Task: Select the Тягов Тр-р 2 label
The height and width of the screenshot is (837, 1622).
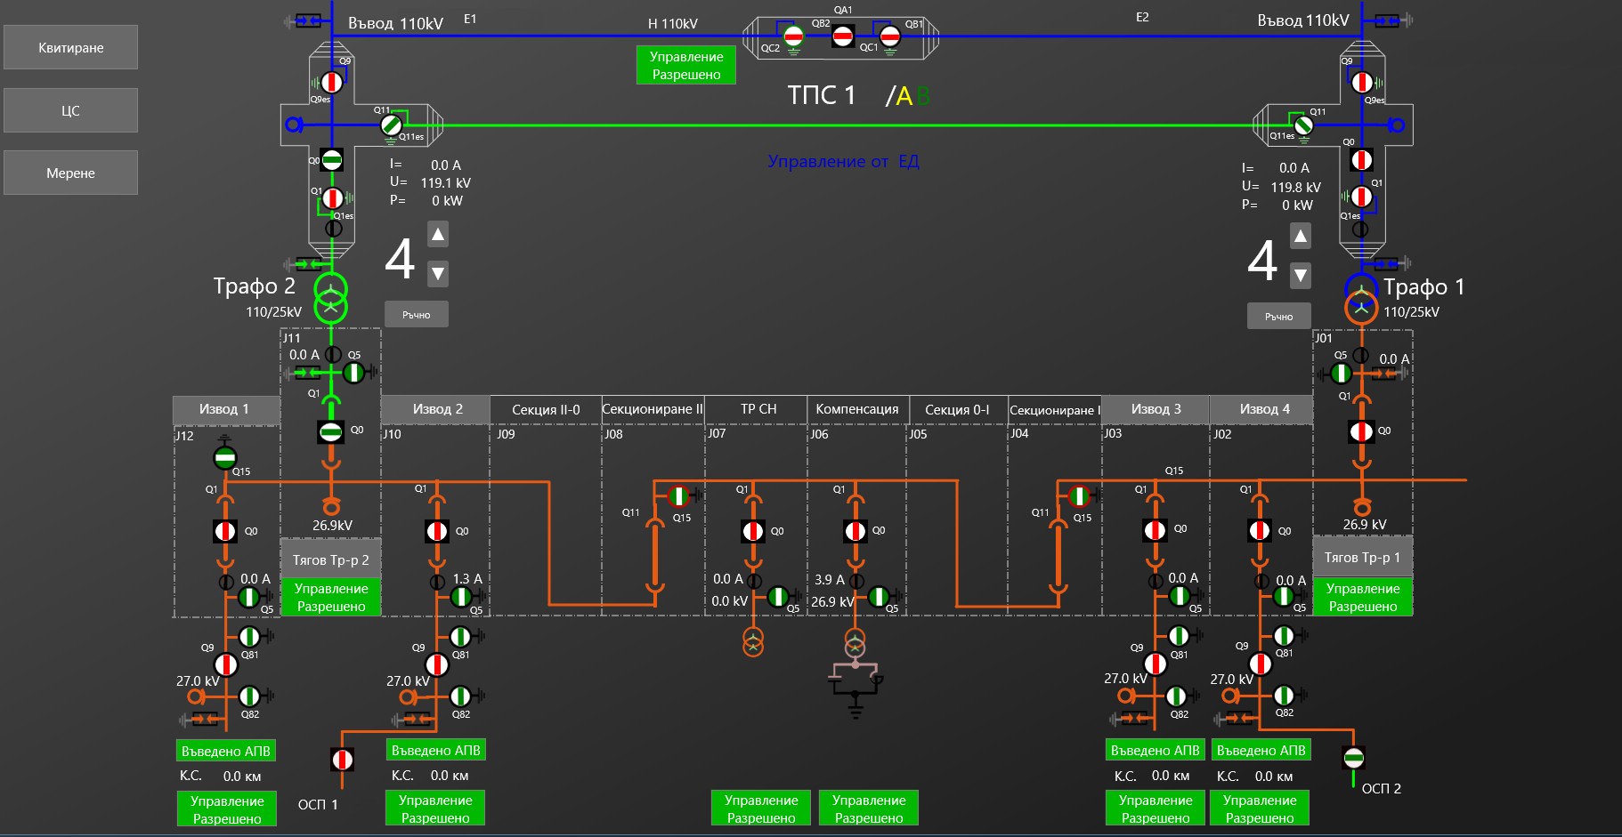Action: click(330, 559)
